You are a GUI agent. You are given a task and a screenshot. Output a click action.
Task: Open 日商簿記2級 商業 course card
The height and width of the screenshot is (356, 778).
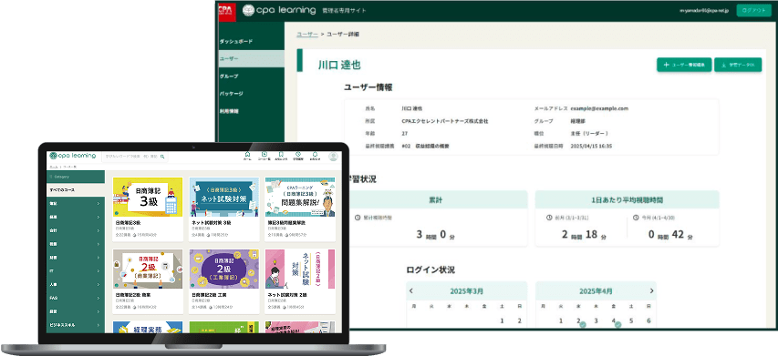[x=148, y=281]
